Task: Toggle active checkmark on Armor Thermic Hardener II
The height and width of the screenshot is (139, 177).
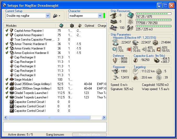Action: point(7,44)
